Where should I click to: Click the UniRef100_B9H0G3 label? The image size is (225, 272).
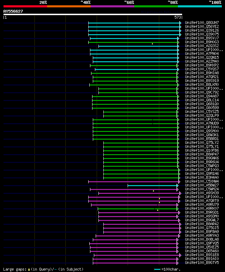pos(202,42)
